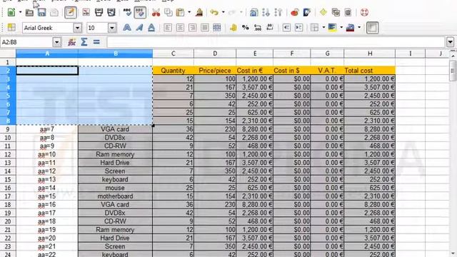Open the background color dropdown arrow

pos(341,28)
